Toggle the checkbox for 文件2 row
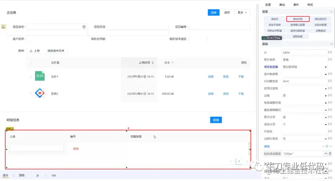The width and height of the screenshot is (335, 181). 30,93
